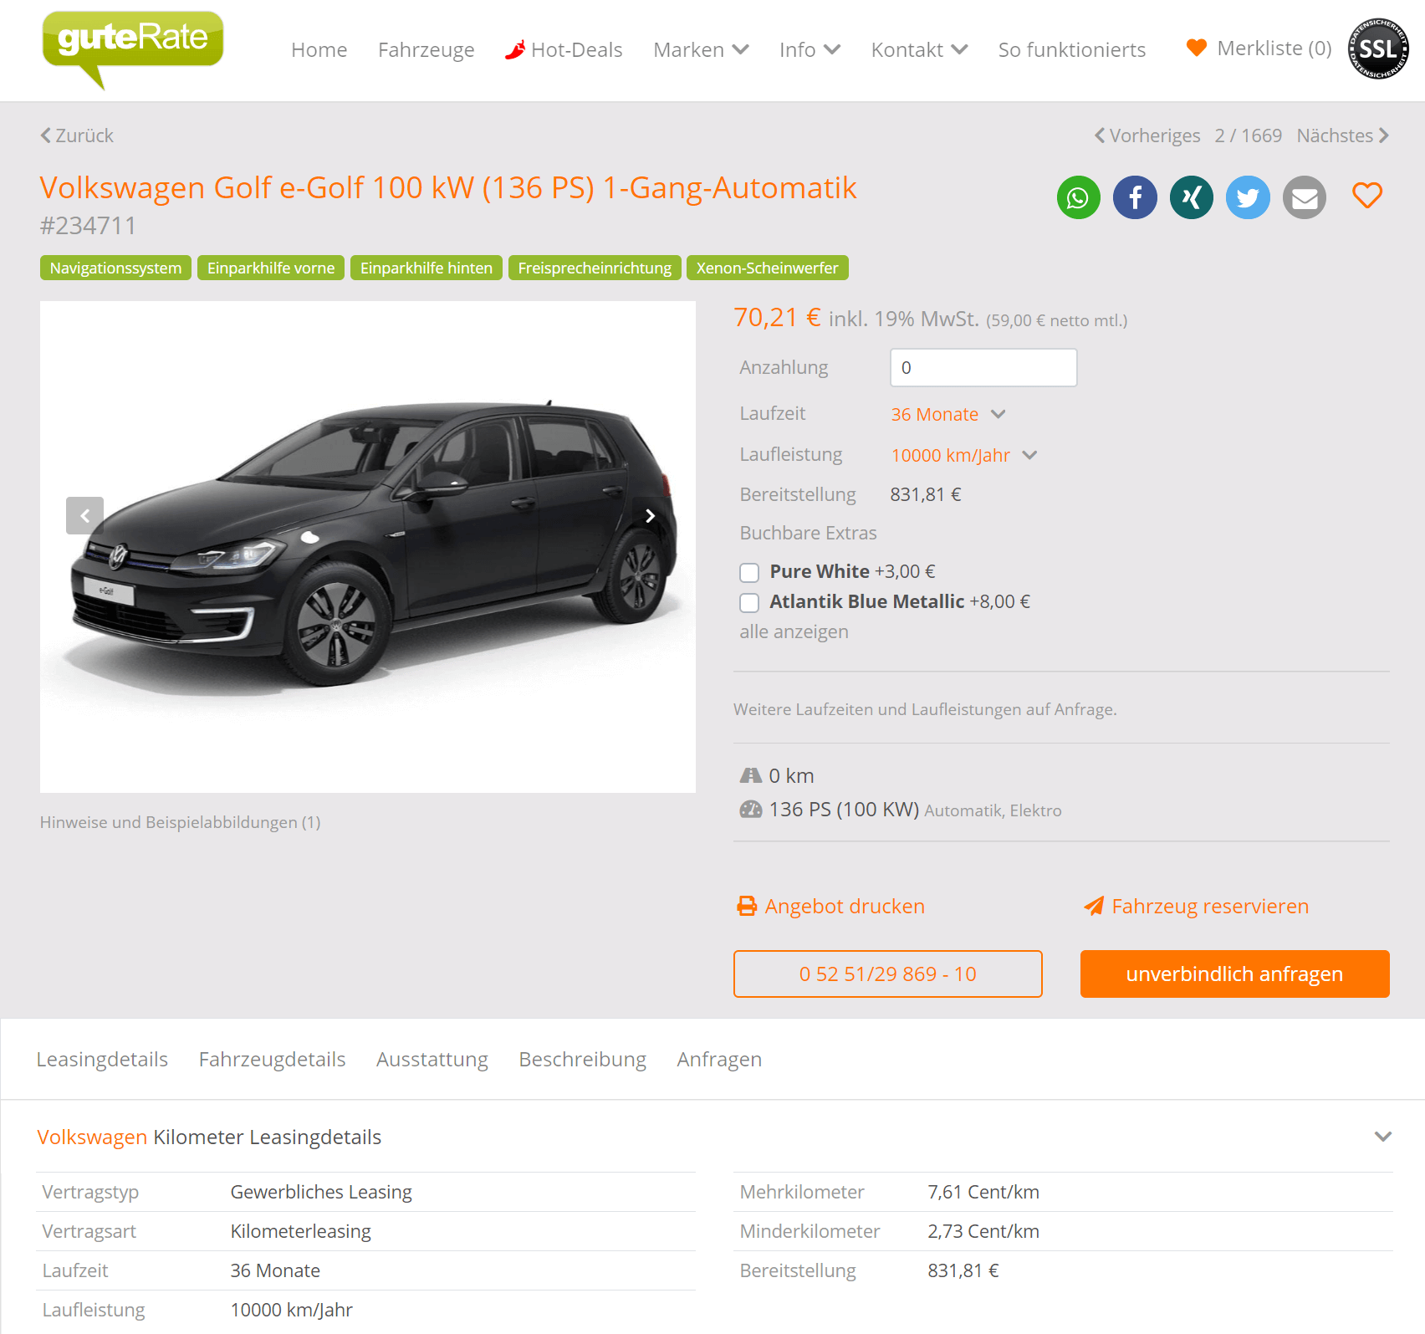The height and width of the screenshot is (1334, 1425).
Task: Show next car image arrow
Action: pos(650,516)
